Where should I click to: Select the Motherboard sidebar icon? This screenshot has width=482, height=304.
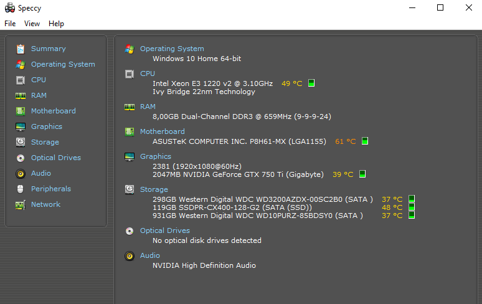21,111
